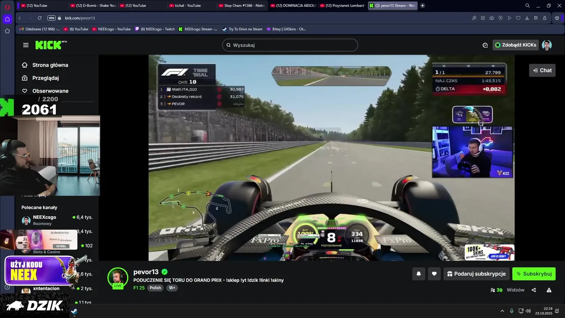Open the page zoom magnifier icon
Screen dimensions: 565x318
[x=474, y=18]
